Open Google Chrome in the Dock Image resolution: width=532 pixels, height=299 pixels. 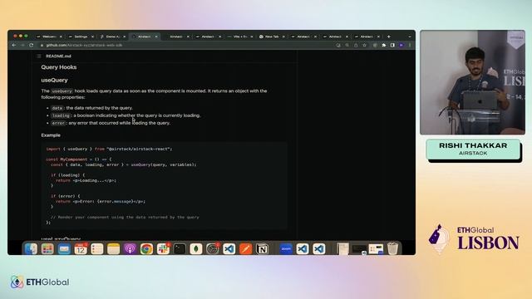point(146,249)
